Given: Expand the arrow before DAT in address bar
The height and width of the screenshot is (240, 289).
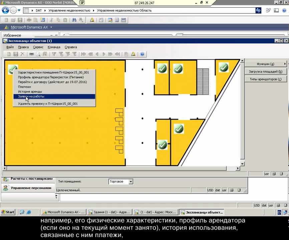Looking at the screenshot, I should click(32, 10).
